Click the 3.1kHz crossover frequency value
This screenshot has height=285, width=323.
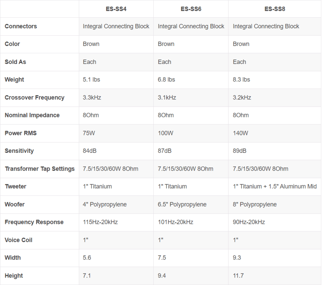point(167,98)
